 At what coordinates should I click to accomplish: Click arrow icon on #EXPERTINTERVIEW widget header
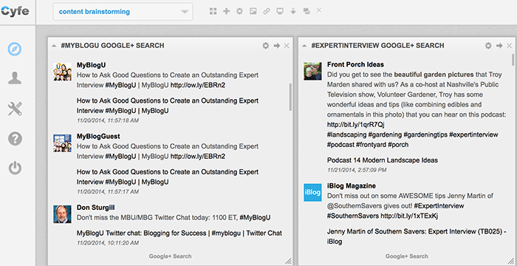[x=499, y=46]
